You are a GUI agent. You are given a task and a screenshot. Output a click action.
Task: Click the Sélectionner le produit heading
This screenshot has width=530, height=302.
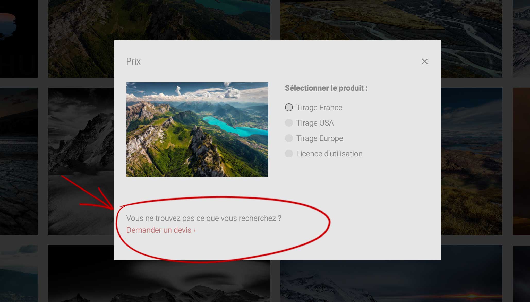coord(326,88)
